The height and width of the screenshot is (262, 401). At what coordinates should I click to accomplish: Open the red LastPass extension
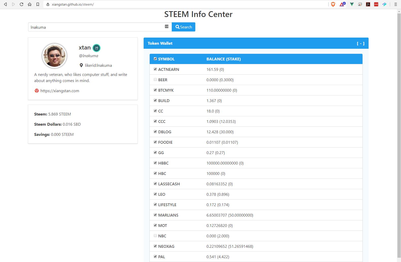click(x=376, y=4)
